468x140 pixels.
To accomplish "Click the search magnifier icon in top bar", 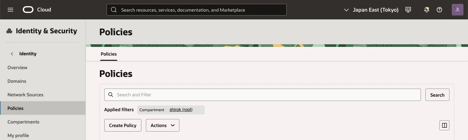I will point(114,10).
